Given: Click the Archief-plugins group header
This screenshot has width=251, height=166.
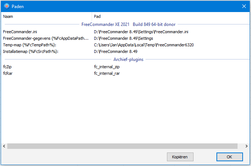Looking at the screenshot, I should 128,59.
